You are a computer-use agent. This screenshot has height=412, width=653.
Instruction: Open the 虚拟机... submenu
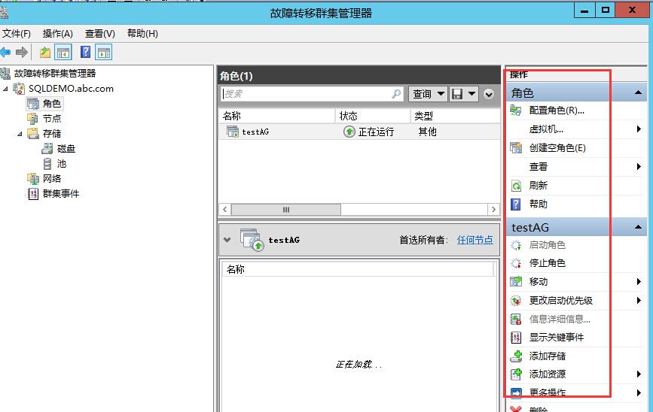pyautogui.click(x=546, y=129)
